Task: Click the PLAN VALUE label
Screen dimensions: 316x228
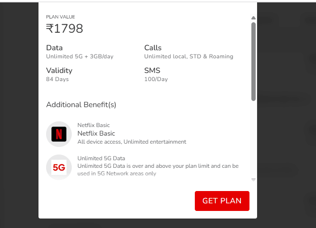Action: [60, 17]
